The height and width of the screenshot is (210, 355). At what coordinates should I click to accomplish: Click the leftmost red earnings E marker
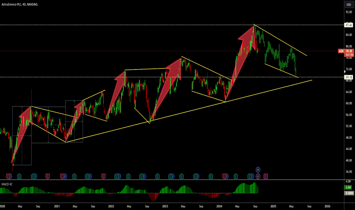(x=8, y=176)
